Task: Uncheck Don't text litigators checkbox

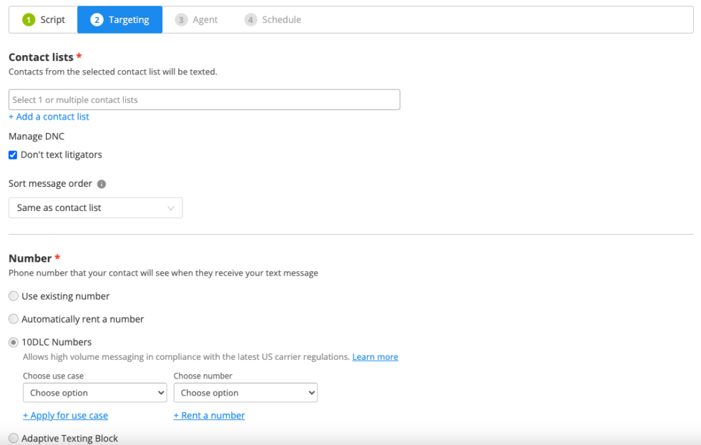Action: [13, 155]
